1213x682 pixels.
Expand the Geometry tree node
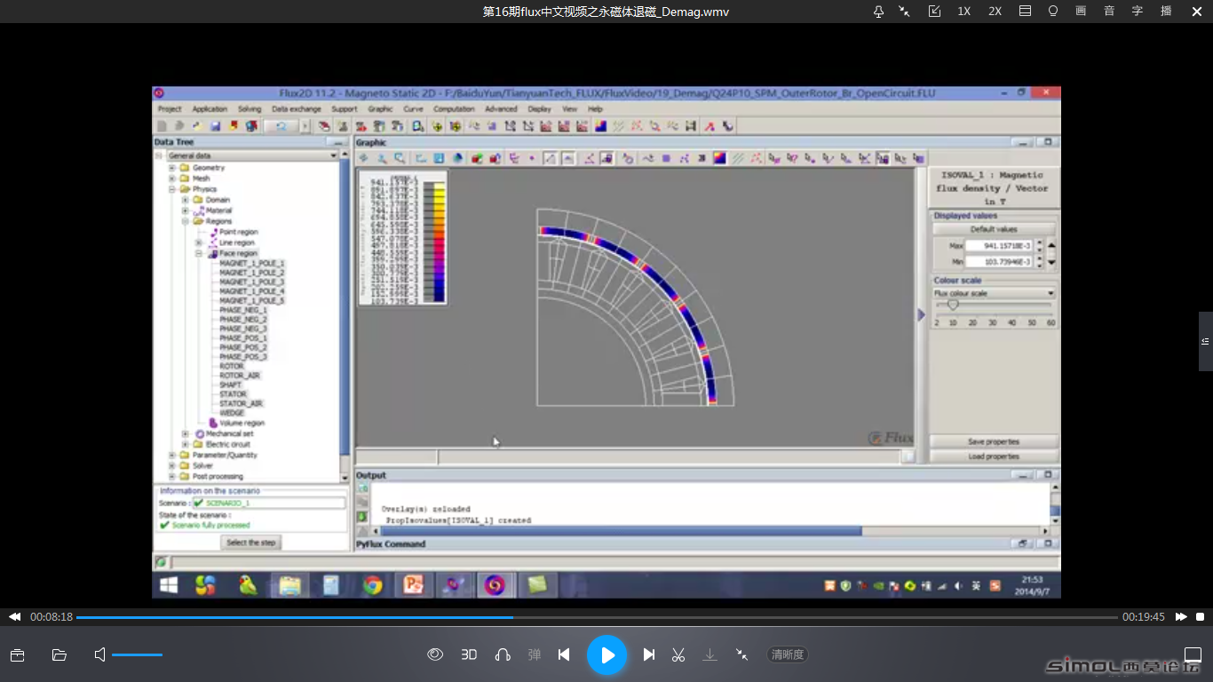172,168
